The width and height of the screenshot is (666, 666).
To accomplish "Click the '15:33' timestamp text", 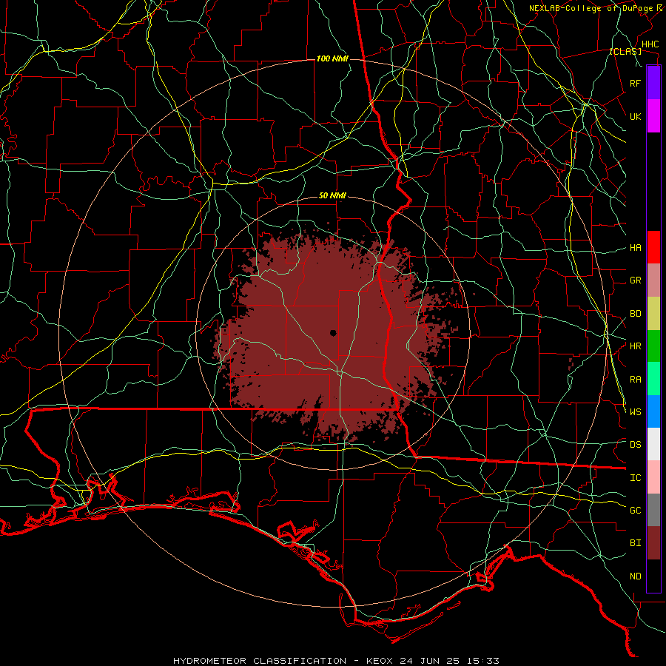I will [x=485, y=661].
